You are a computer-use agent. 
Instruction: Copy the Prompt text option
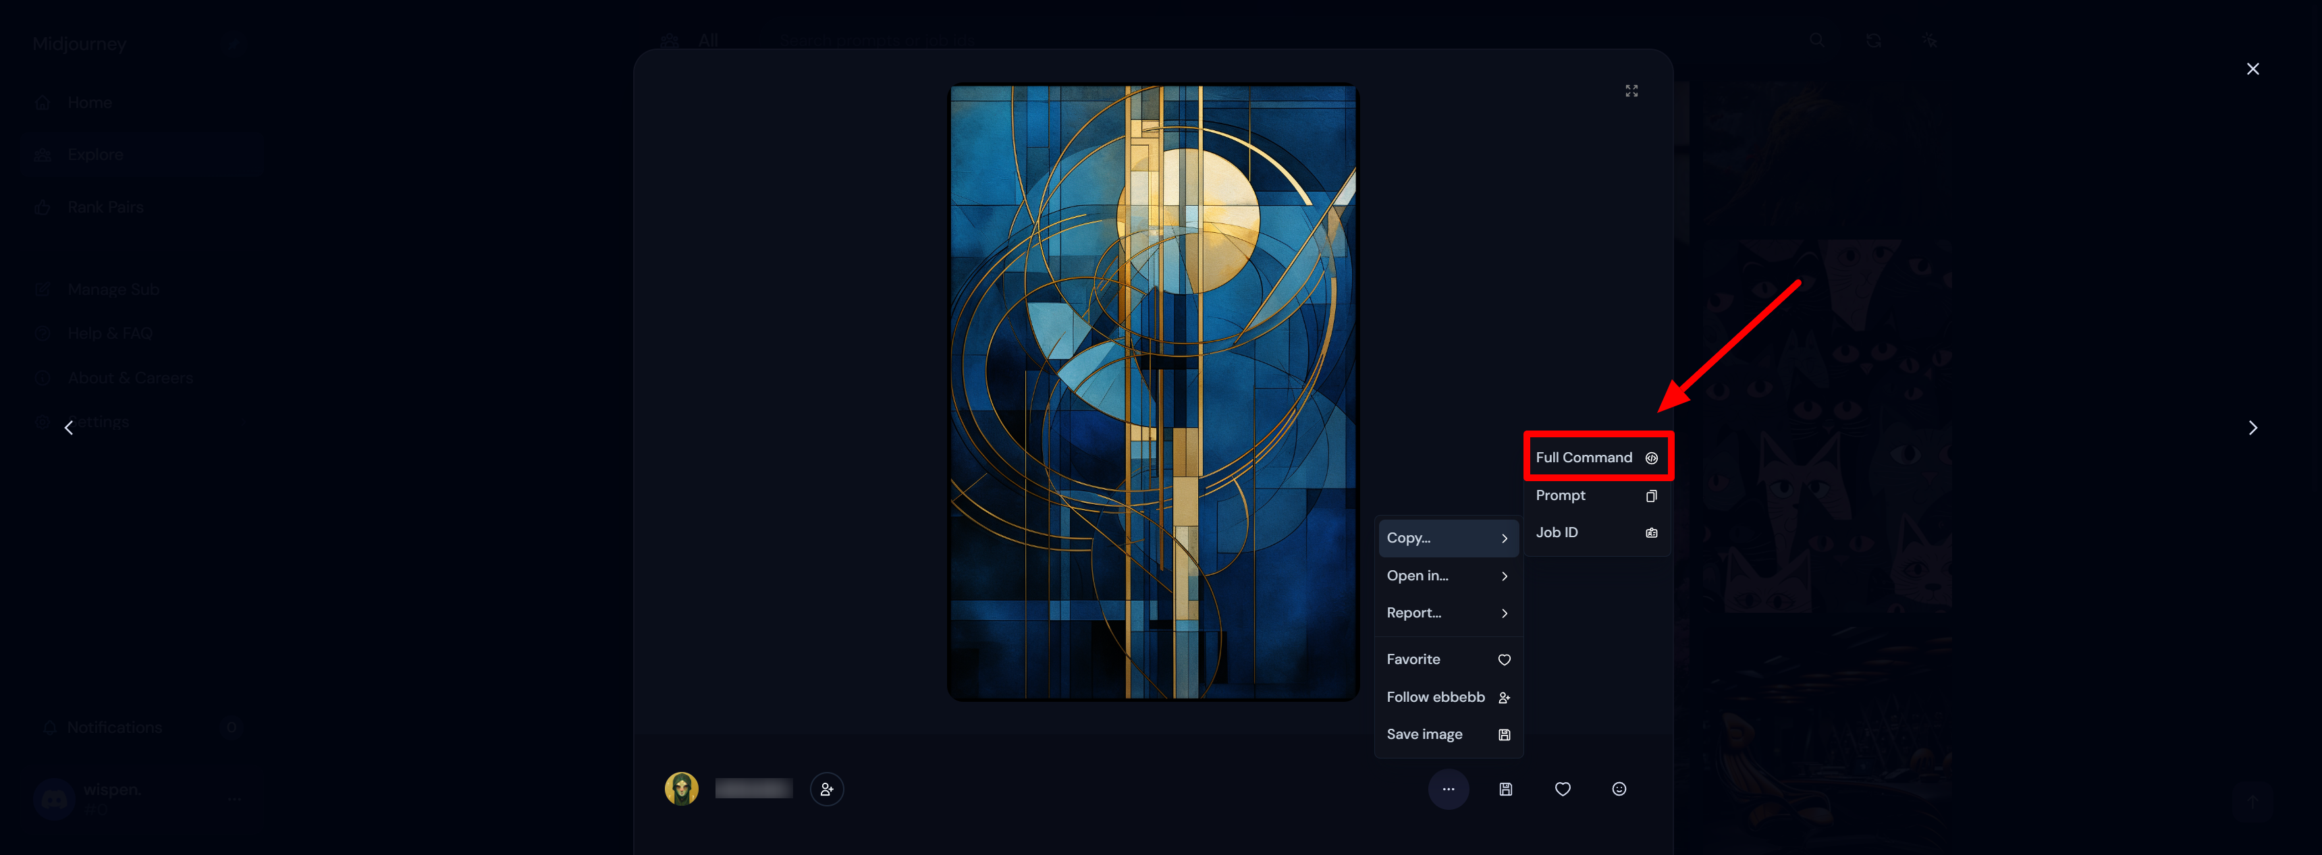coord(1596,495)
